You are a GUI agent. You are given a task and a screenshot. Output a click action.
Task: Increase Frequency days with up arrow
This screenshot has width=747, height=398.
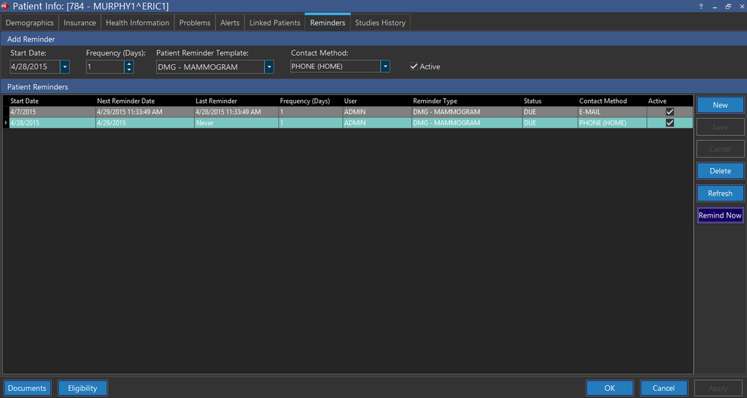tap(129, 64)
